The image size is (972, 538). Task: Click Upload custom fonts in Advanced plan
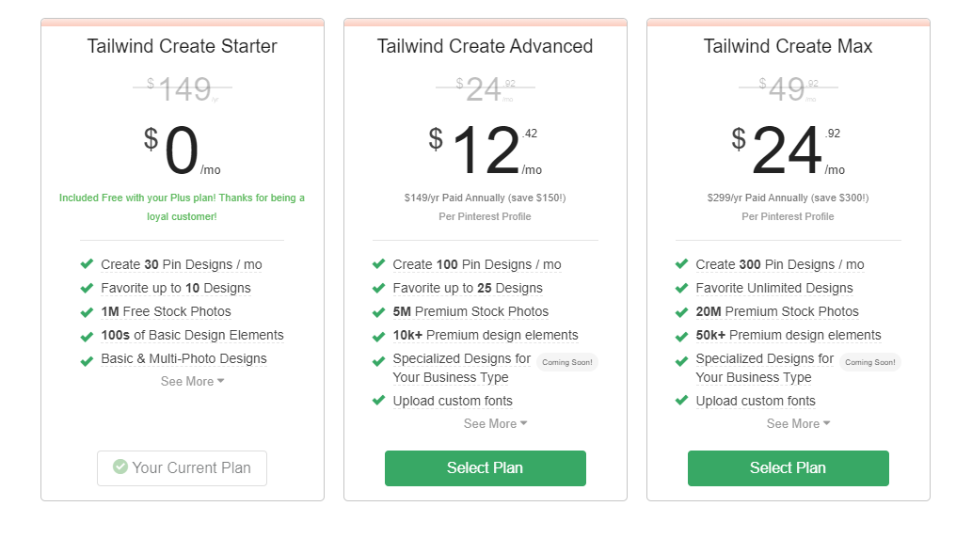(x=453, y=401)
